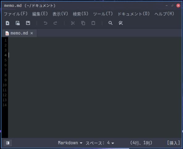Undo the last action

[x=45, y=23]
